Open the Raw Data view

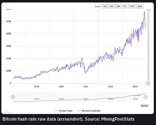click(x=144, y=106)
